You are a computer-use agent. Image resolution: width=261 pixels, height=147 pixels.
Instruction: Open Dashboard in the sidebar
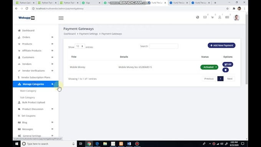[28, 30]
